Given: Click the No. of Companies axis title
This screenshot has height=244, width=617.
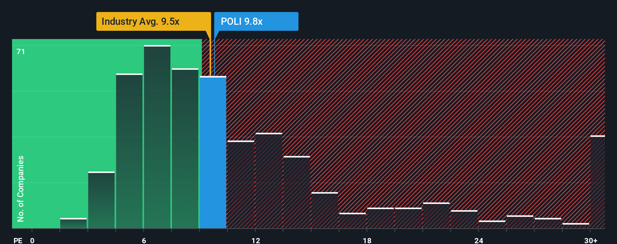Looking at the screenshot, I should coord(21,189).
